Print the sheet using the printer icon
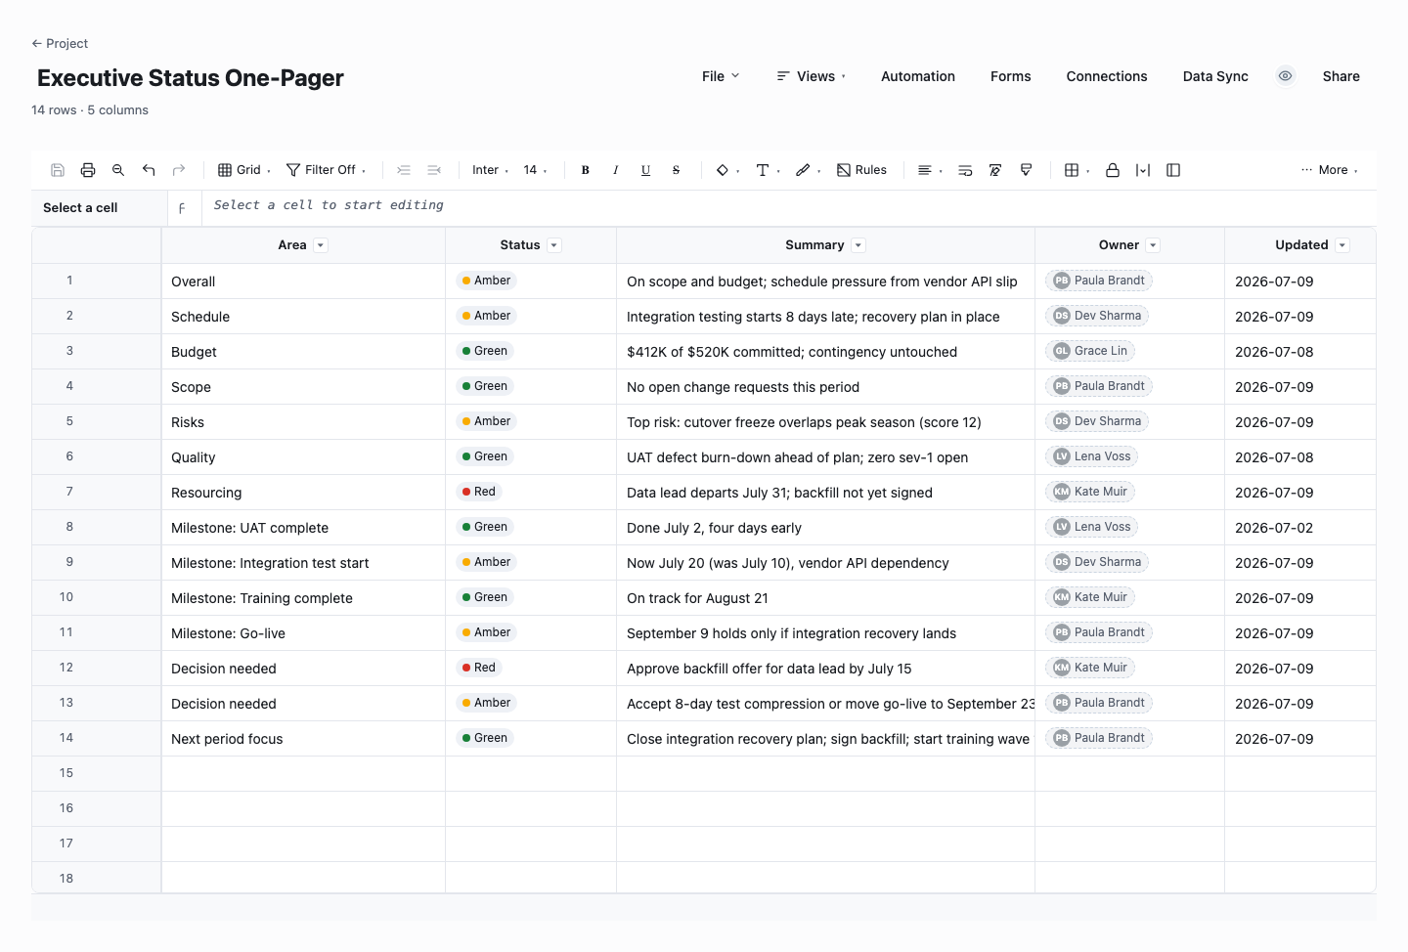The image size is (1408, 952). click(88, 170)
